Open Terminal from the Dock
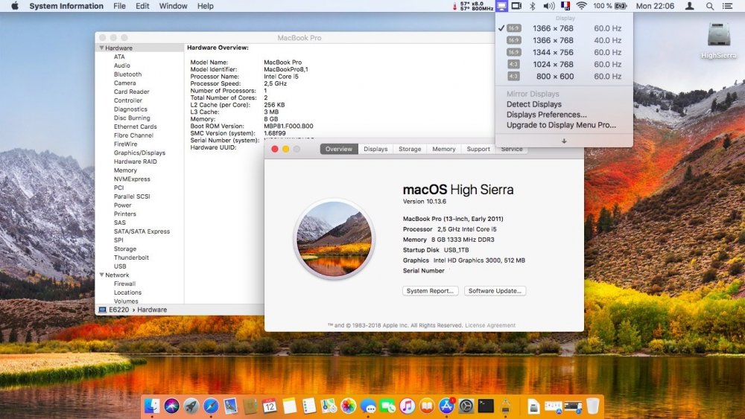Screen dimensions: 745x419 [486, 406]
